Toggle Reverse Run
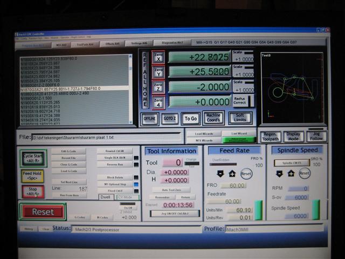This screenshot has height=259, width=345. tap(115, 165)
